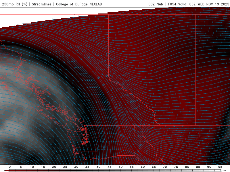The height and width of the screenshot is (172, 230).
Task: Click the colorbar label "85"
Action: pyautogui.click(x=198, y=167)
